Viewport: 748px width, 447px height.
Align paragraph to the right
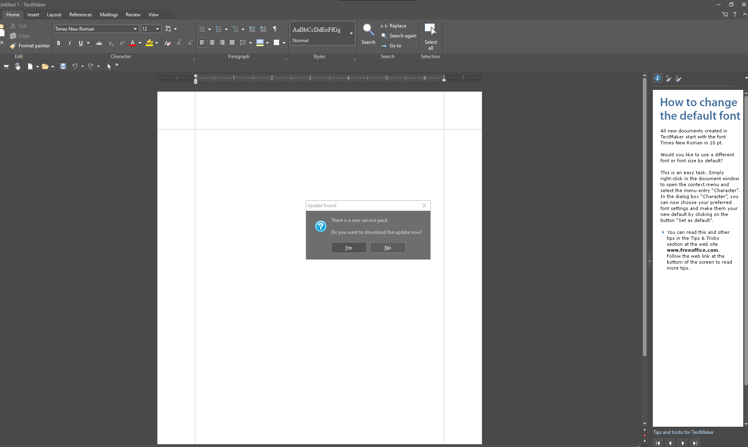[222, 43]
